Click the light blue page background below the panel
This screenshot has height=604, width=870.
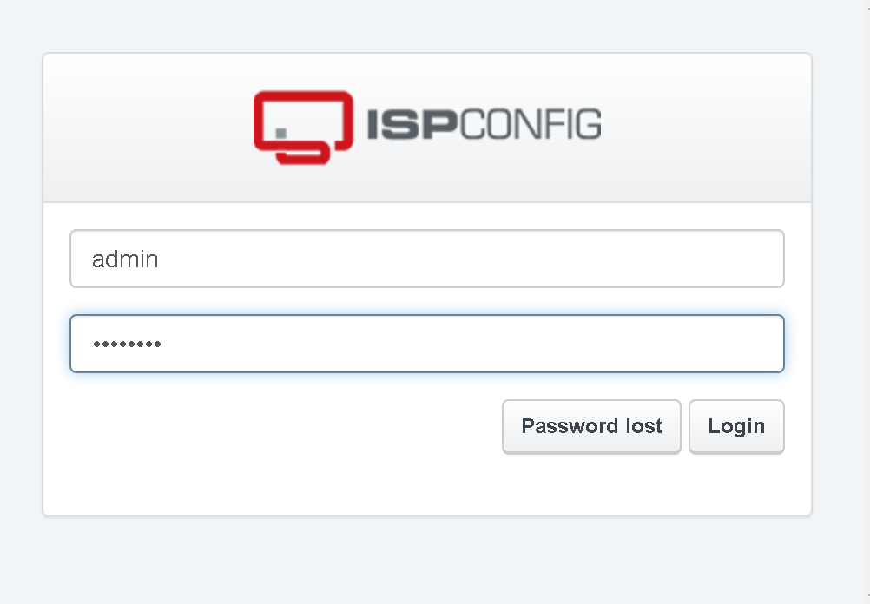(x=426, y=561)
